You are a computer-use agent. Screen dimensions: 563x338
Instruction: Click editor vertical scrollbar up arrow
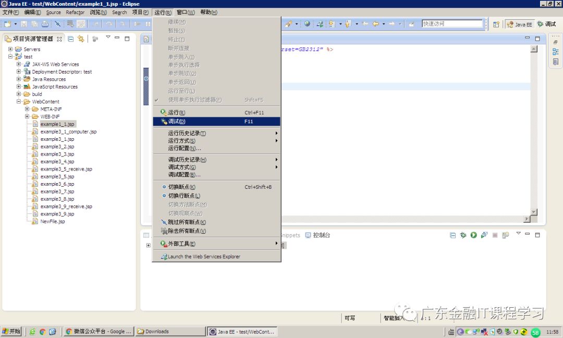(534, 49)
